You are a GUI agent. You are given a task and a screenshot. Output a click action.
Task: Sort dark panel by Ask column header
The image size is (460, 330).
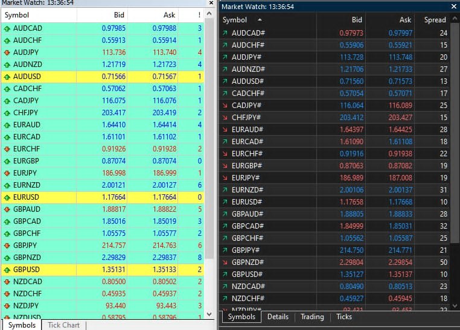[x=390, y=20]
